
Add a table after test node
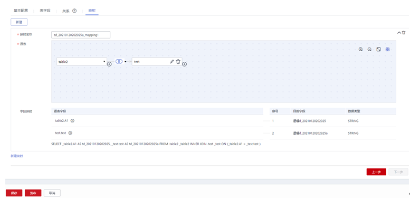[184, 64]
